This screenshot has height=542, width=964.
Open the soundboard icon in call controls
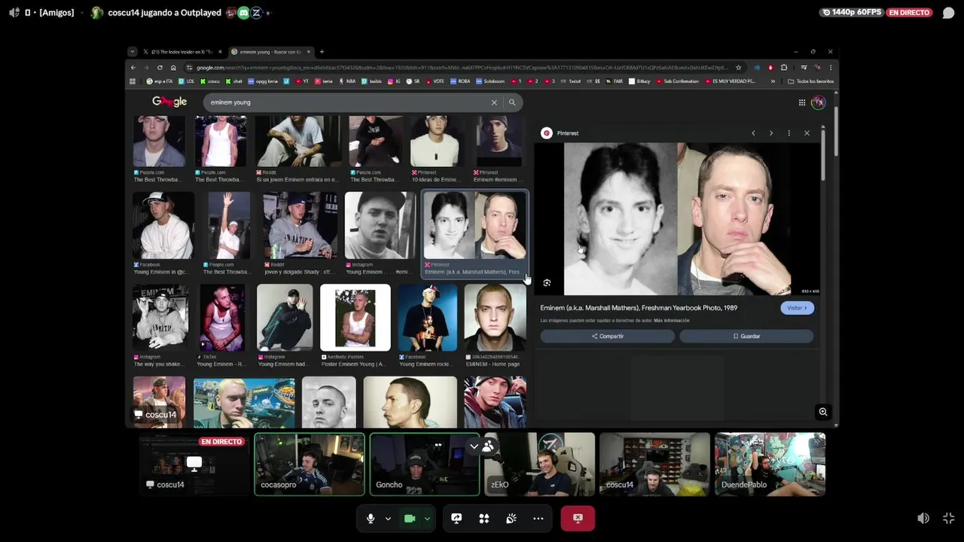(x=511, y=518)
